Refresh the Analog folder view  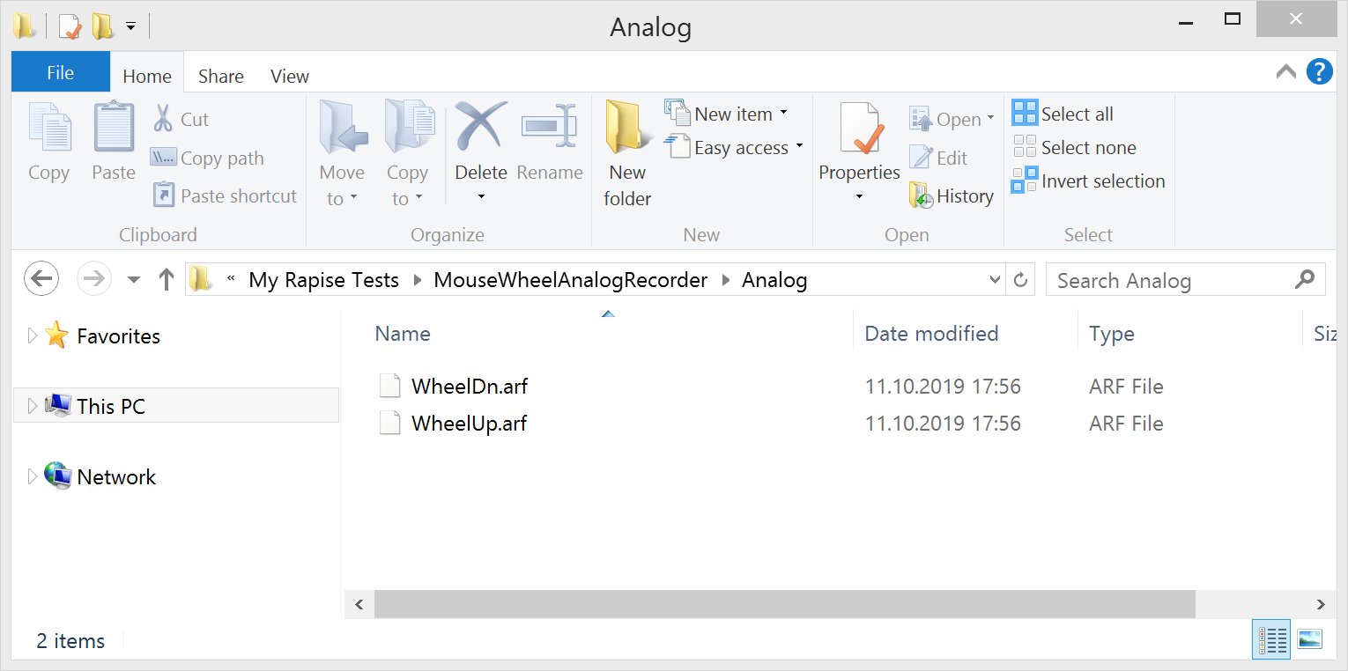pos(1020,280)
